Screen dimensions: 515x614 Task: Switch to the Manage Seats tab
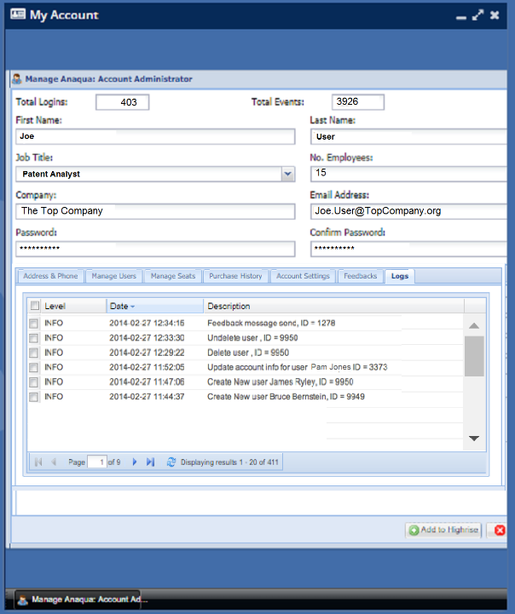coord(173,276)
